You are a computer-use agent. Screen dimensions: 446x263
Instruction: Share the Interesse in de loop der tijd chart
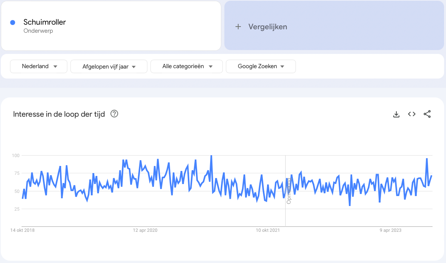[427, 114]
